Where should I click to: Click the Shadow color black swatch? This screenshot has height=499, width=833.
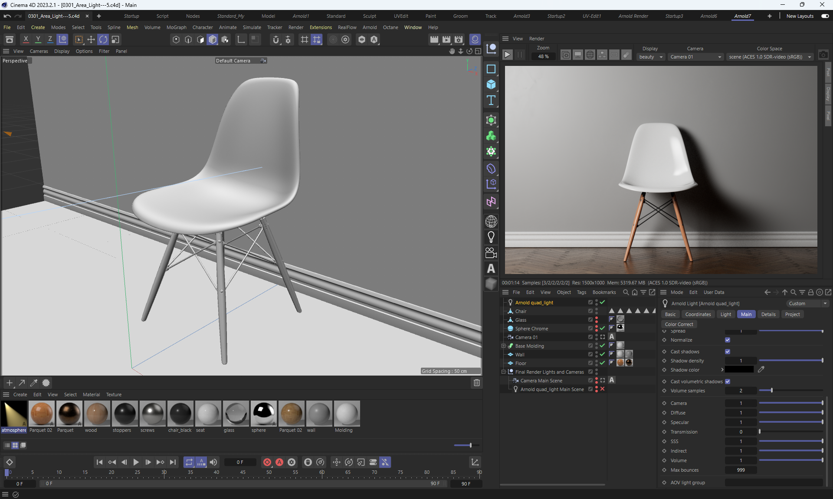739,370
